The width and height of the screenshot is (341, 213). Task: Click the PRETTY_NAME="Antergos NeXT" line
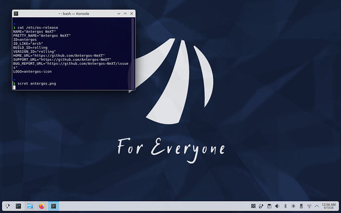pyautogui.click(x=42, y=36)
